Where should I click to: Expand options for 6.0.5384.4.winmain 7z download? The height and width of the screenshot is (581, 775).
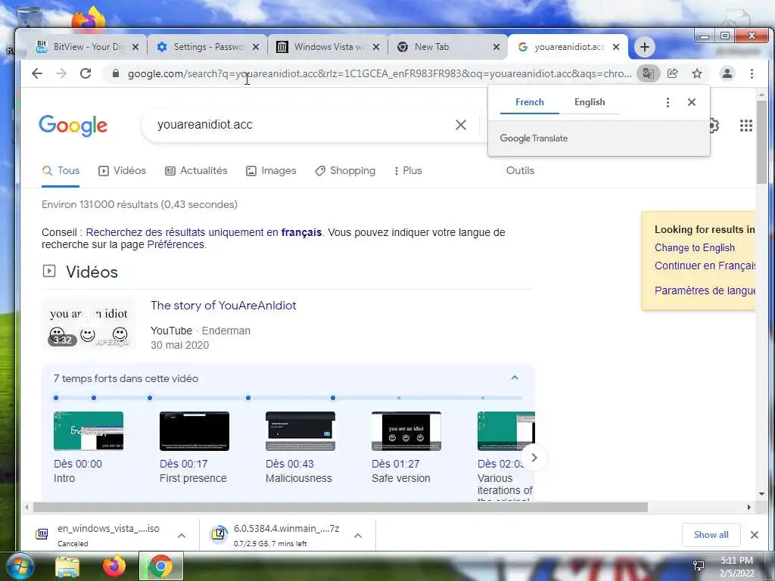pos(358,536)
